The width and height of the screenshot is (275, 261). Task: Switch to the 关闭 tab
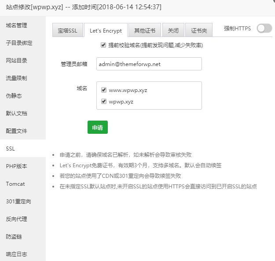[x=173, y=30]
